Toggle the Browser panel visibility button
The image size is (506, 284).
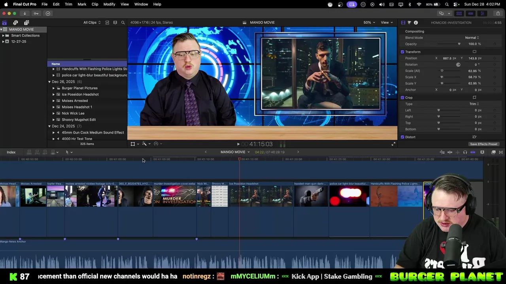[x=459, y=13]
